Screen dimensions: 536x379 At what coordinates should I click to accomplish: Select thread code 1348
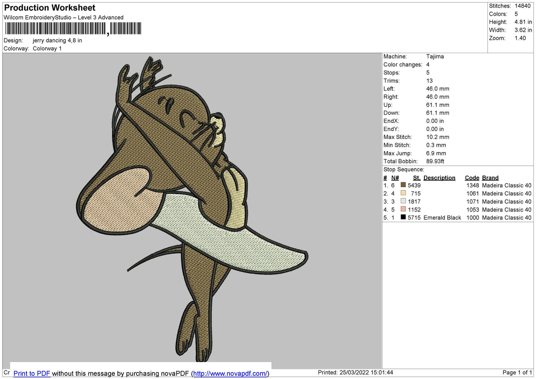473,185
